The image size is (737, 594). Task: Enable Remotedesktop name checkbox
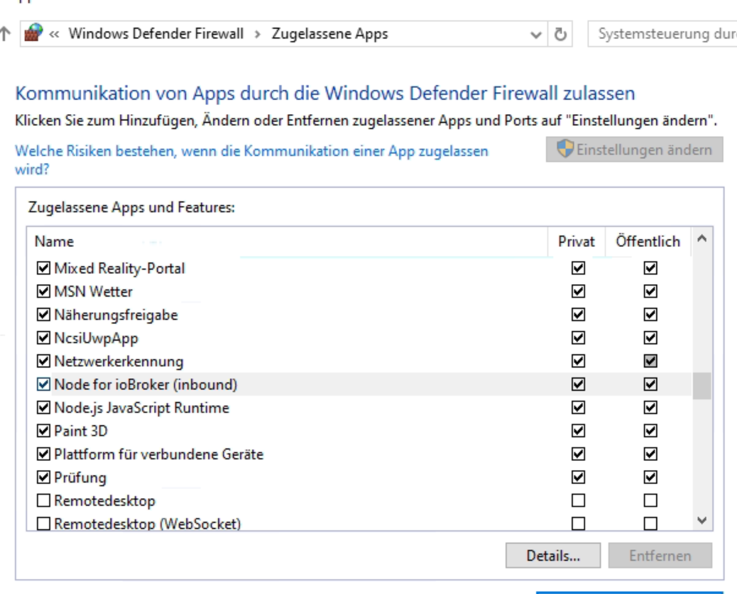[x=43, y=500]
